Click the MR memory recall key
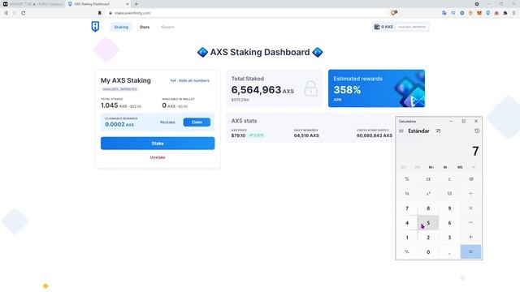 418,167
